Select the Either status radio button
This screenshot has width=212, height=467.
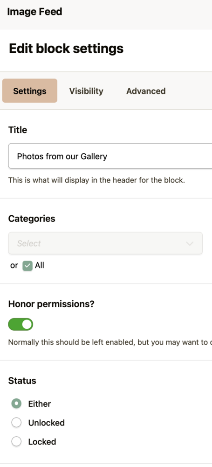(16, 403)
